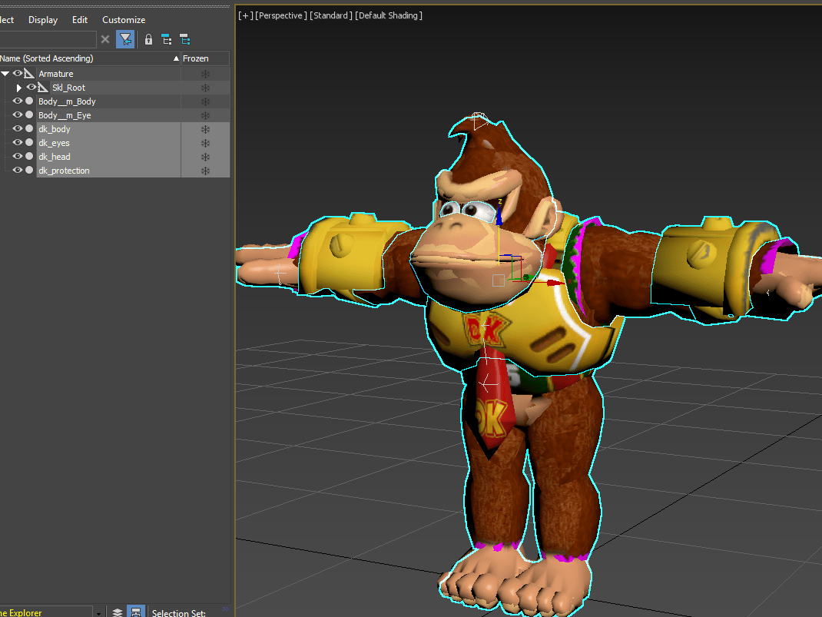822x617 pixels.
Task: Switch to sort by layer icon
Action: tap(118, 612)
